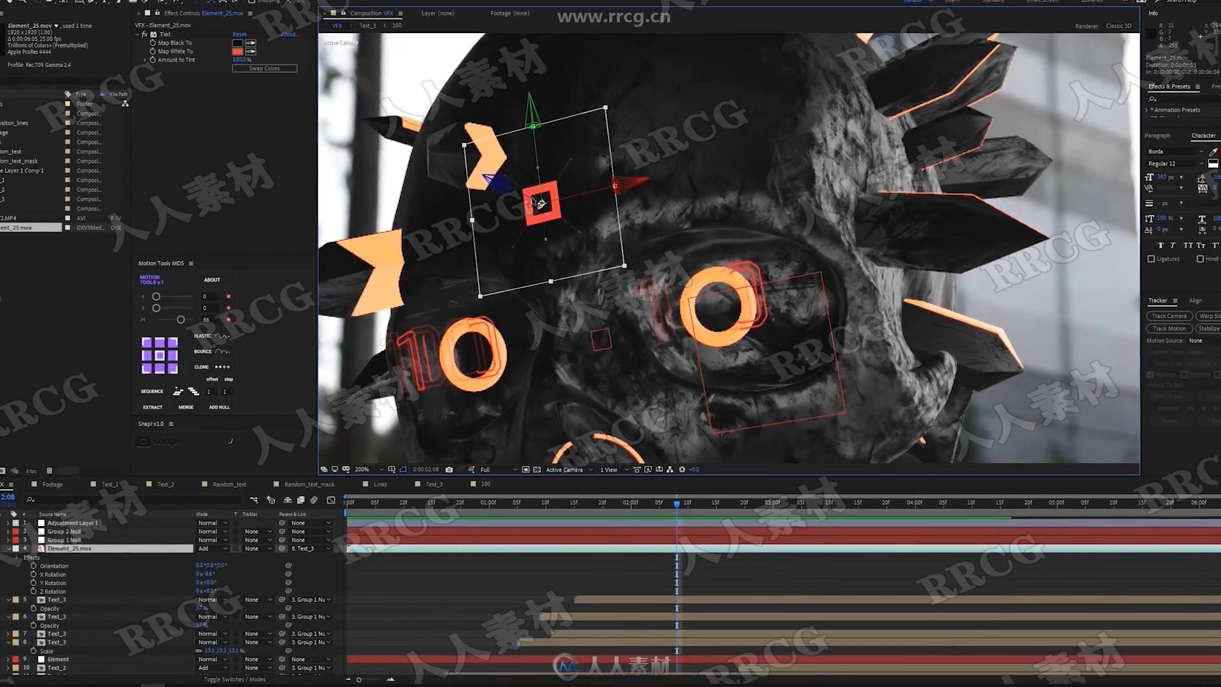Click Track Motion button

click(x=1169, y=329)
